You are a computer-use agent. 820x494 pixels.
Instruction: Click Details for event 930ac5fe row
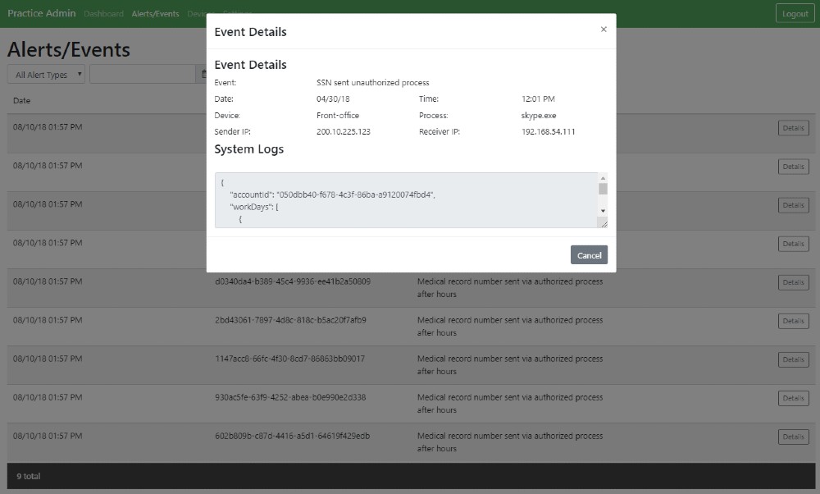[x=792, y=398]
